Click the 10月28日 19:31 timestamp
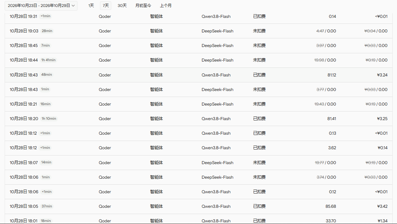Image resolution: width=397 pixels, height=224 pixels. 23,17
